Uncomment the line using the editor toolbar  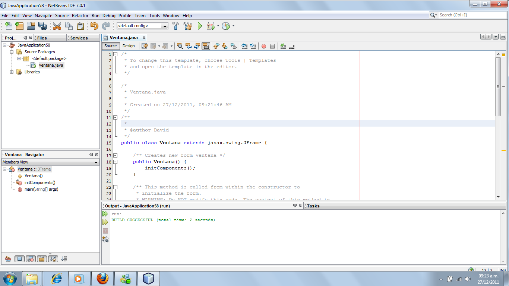[x=292, y=46]
